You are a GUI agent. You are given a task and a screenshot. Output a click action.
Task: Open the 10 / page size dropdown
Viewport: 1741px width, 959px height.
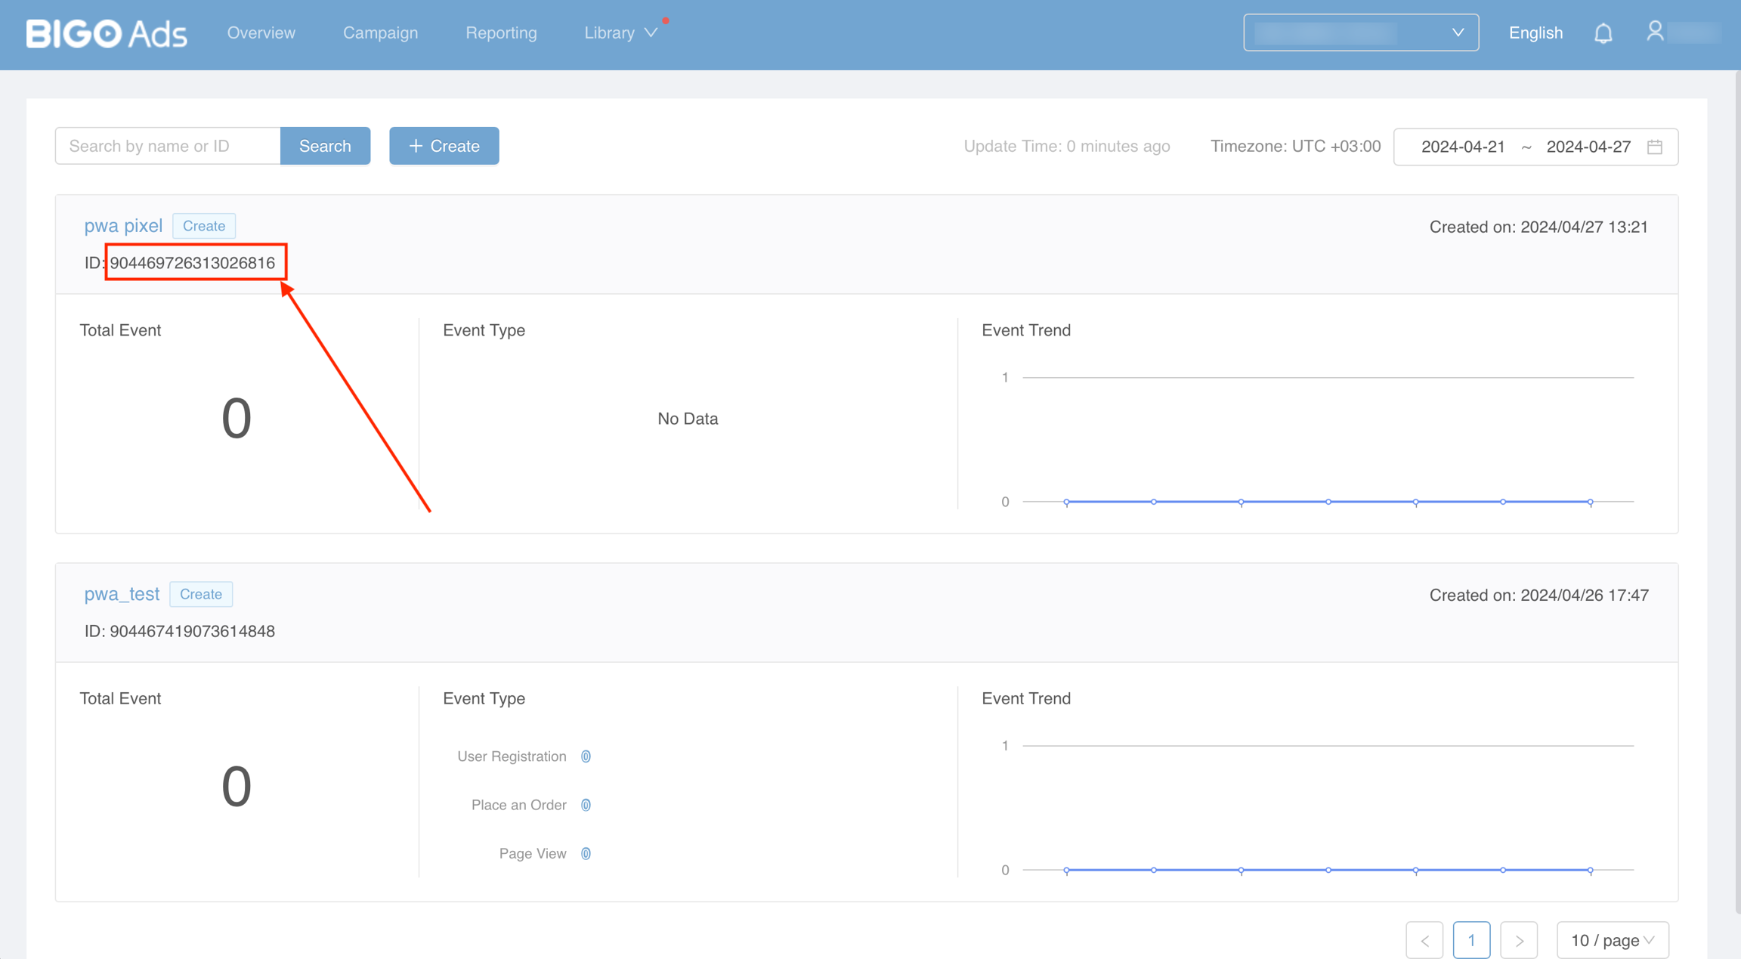coord(1612,940)
